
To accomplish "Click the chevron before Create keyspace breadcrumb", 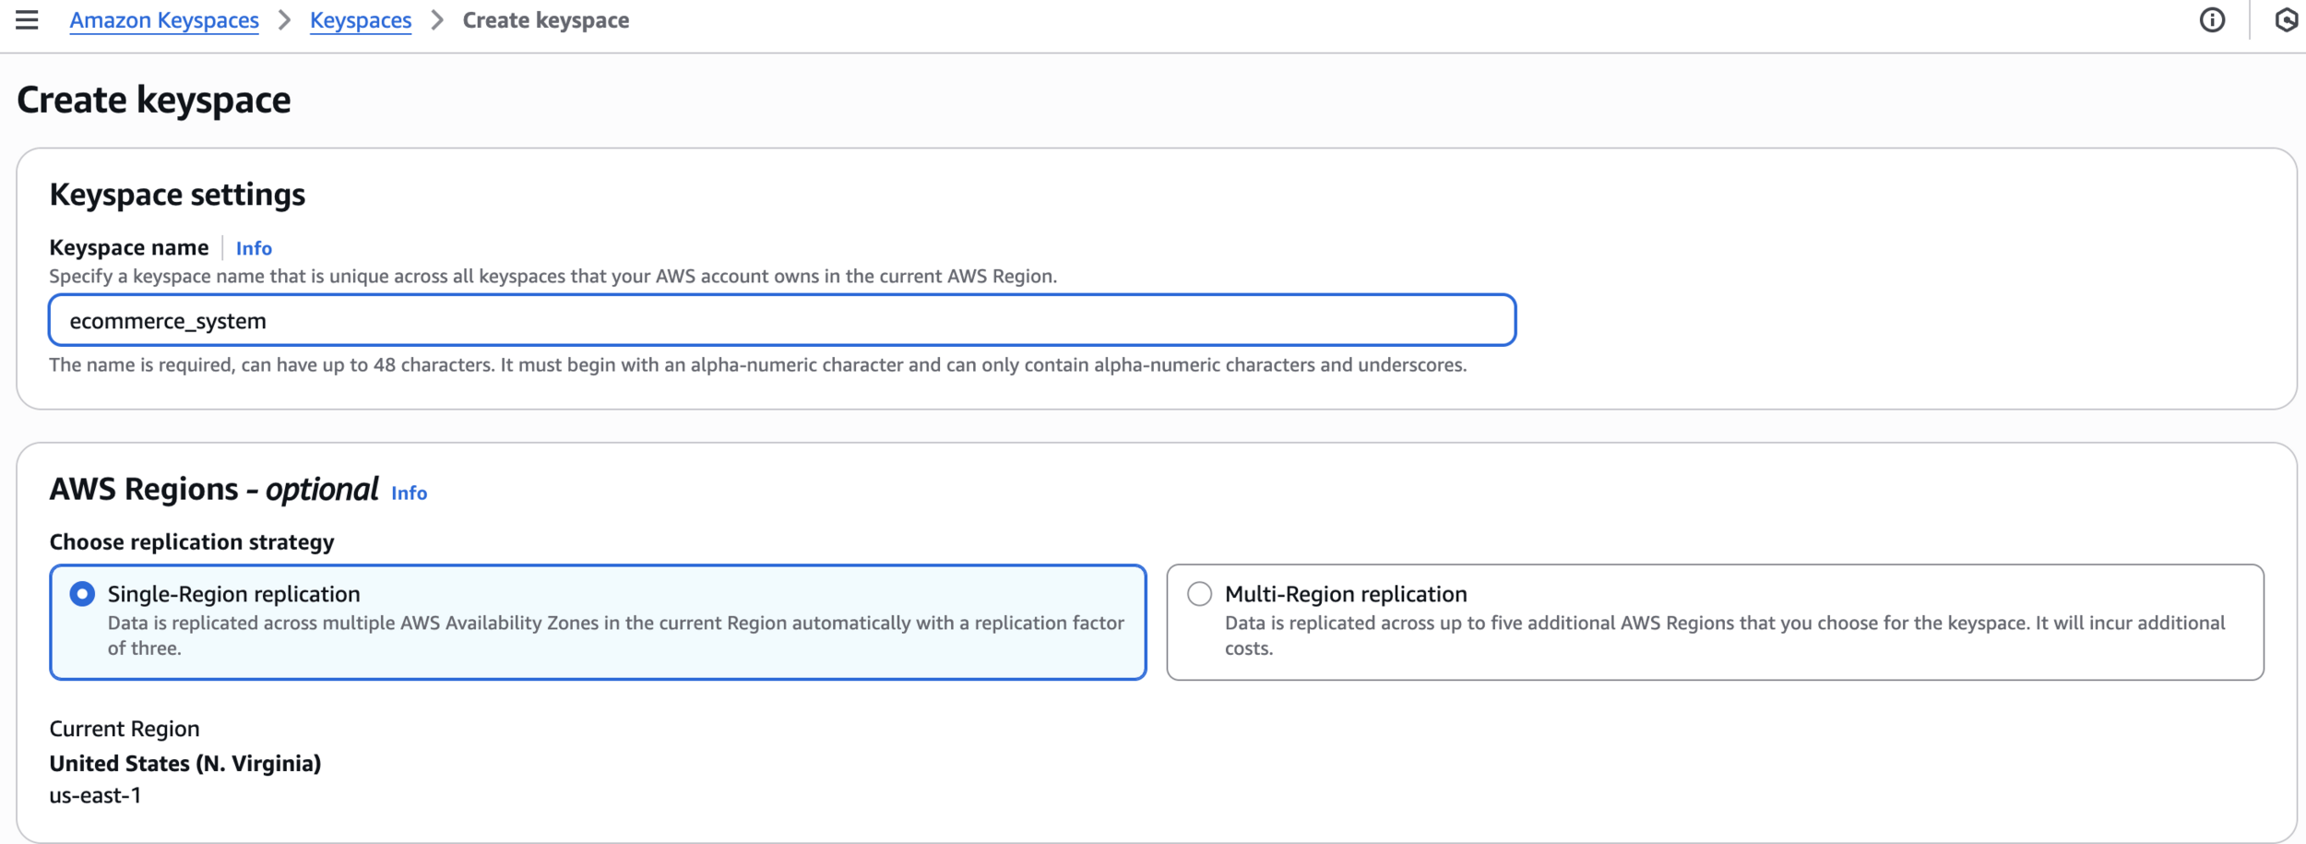I will (437, 20).
